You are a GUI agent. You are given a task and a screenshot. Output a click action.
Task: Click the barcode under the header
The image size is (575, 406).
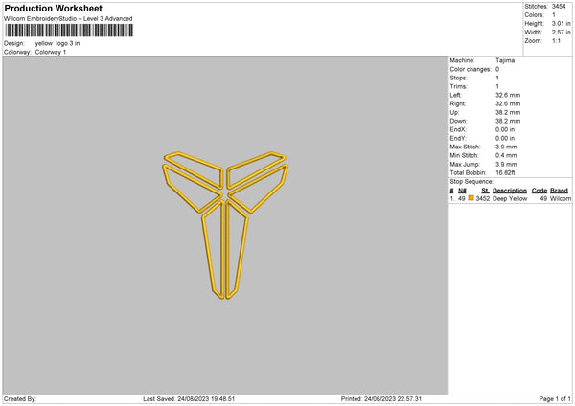point(69,31)
